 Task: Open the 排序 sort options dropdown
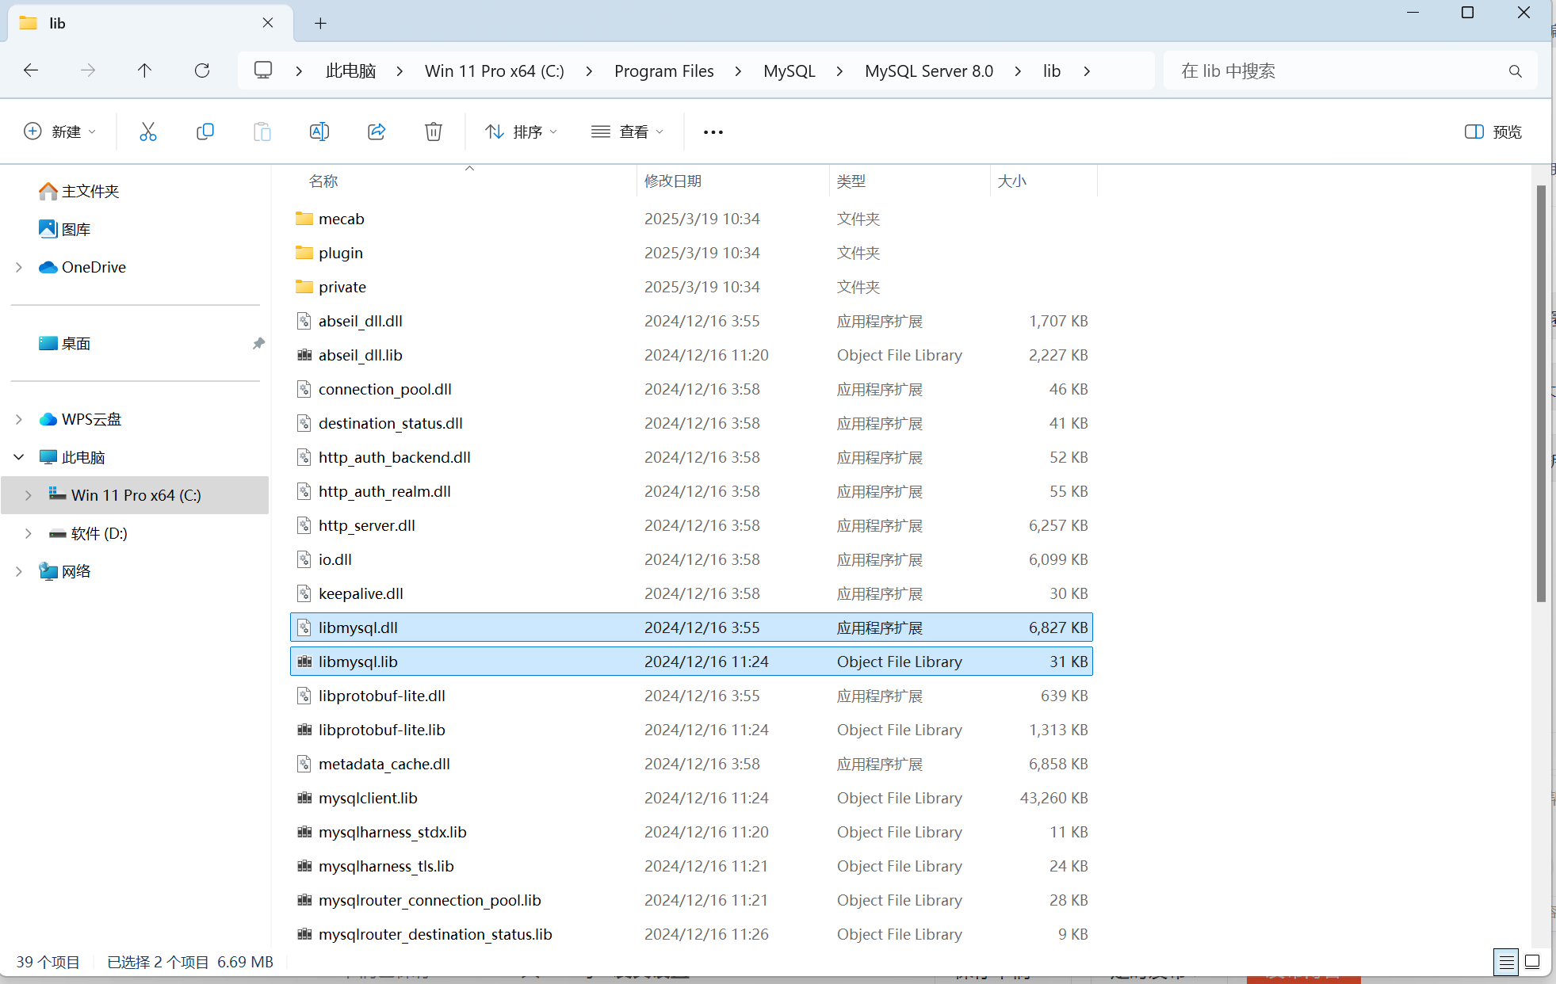[x=520, y=132]
